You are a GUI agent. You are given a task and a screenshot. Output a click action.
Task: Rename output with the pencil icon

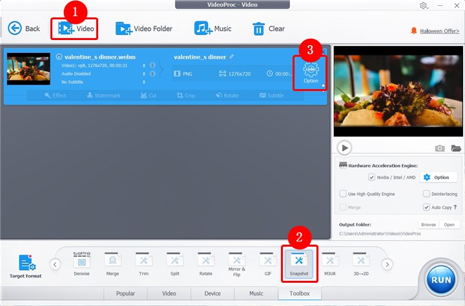pos(231,56)
